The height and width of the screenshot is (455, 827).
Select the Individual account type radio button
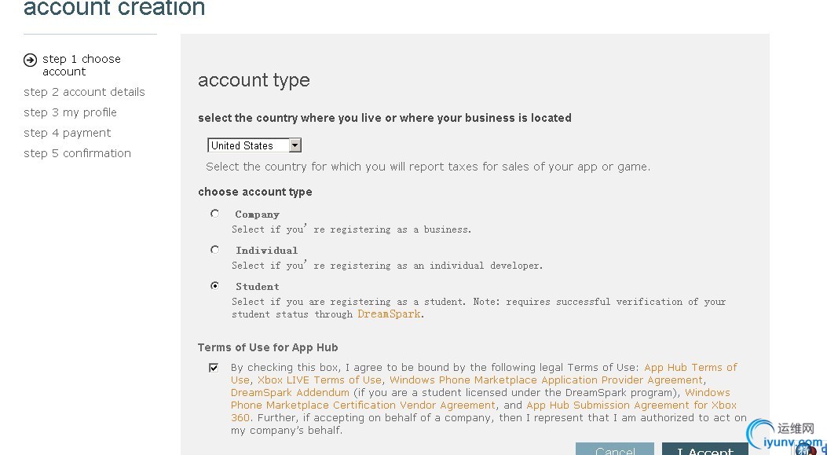214,249
